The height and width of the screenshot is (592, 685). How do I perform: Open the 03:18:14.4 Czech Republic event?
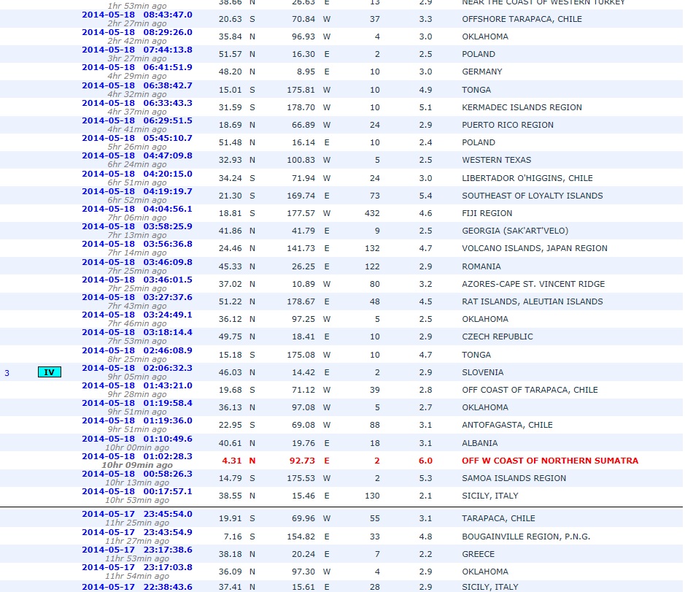point(136,332)
